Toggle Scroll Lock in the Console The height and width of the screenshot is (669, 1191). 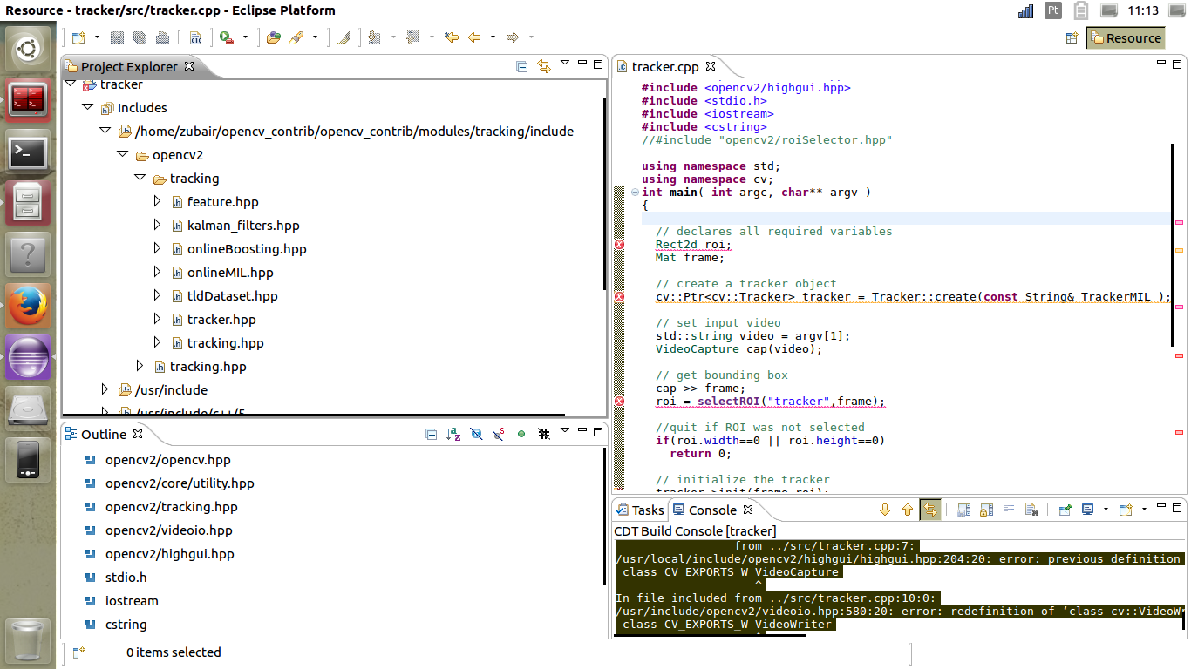986,510
